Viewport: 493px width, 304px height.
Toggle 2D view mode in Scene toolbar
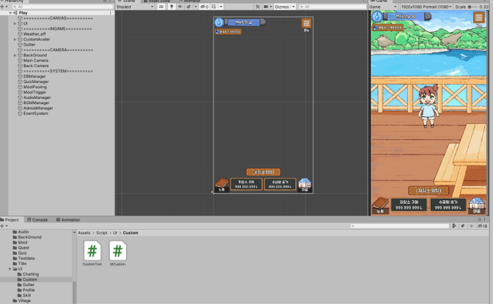click(161, 7)
